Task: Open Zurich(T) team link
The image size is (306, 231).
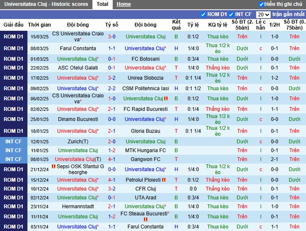Action: (78, 142)
